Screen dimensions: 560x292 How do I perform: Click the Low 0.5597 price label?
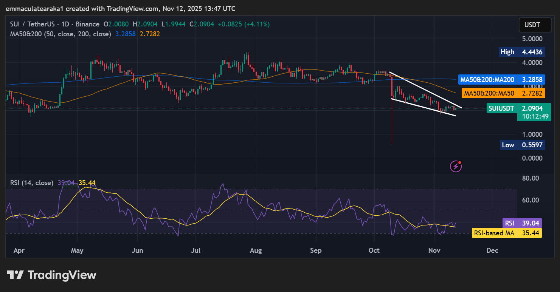click(x=522, y=145)
